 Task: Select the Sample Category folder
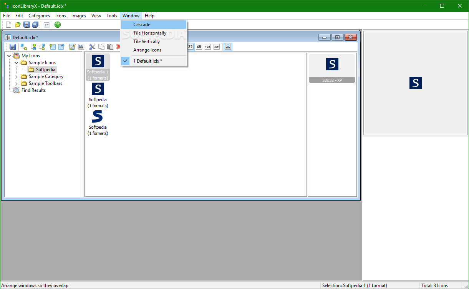[x=46, y=76]
